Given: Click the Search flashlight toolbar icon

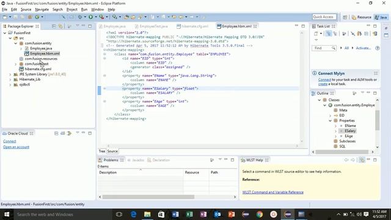Looking at the screenshot, I should 141,17.
